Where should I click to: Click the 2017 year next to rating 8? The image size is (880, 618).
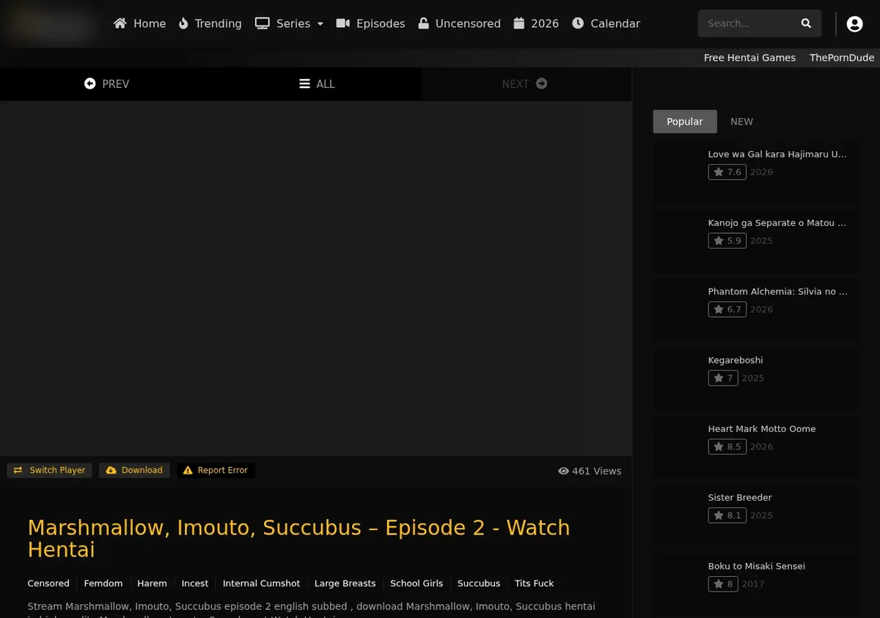(x=752, y=584)
